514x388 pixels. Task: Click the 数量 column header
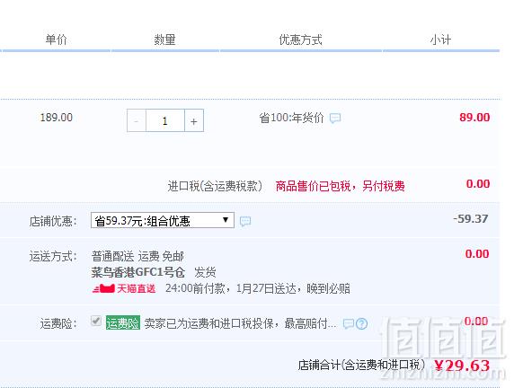(x=164, y=40)
